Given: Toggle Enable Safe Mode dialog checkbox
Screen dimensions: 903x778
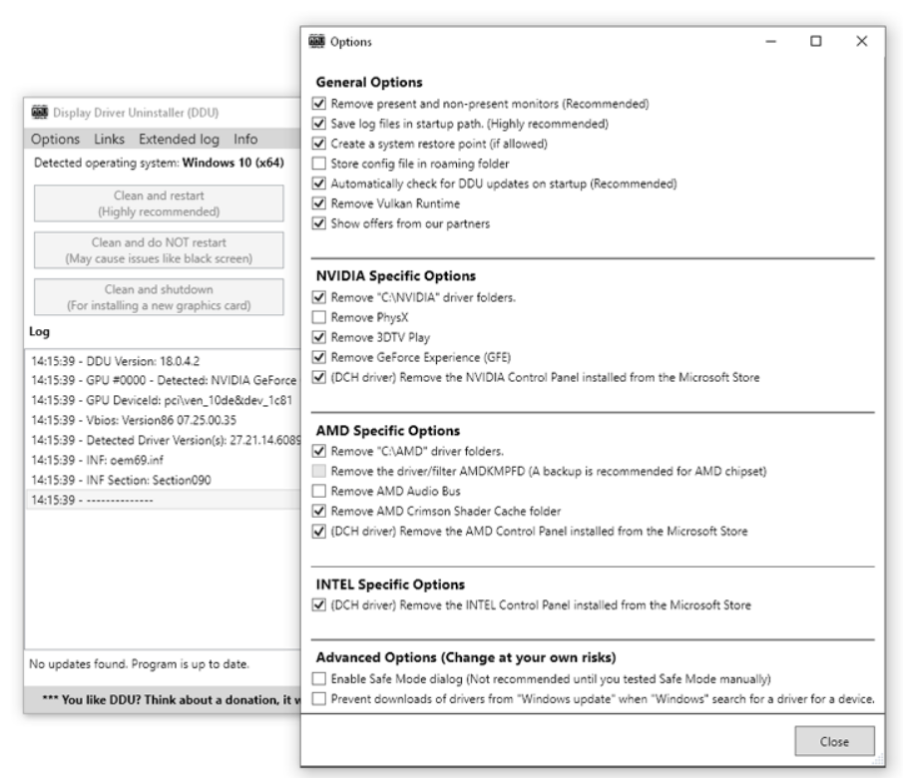Looking at the screenshot, I should [x=319, y=679].
